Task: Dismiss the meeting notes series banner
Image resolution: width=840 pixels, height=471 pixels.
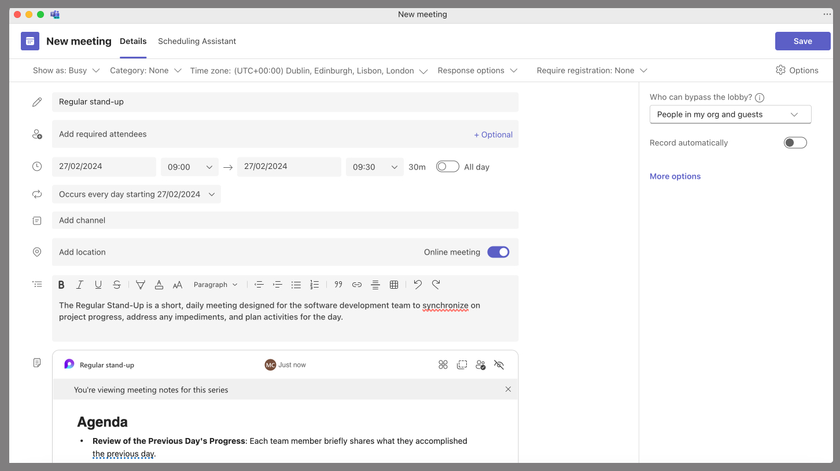Action: 508,389
